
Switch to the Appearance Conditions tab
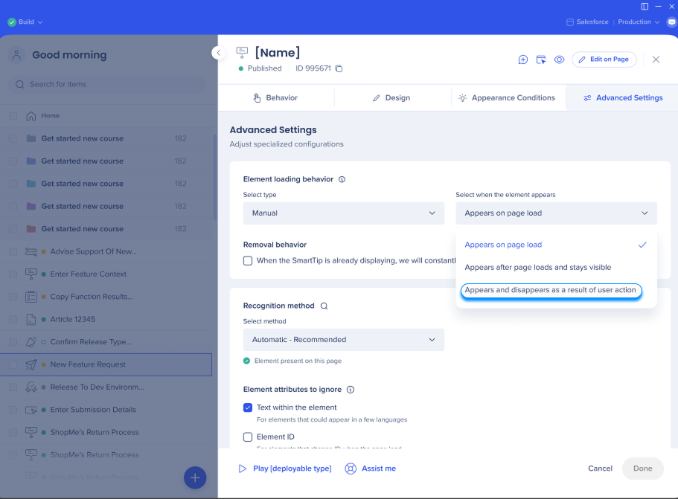508,97
